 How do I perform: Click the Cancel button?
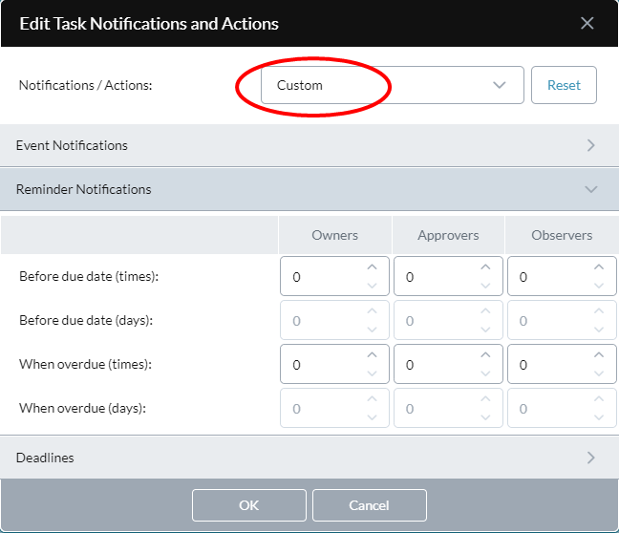coord(369,505)
